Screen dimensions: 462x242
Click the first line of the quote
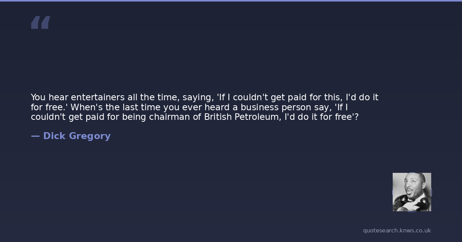204,97
